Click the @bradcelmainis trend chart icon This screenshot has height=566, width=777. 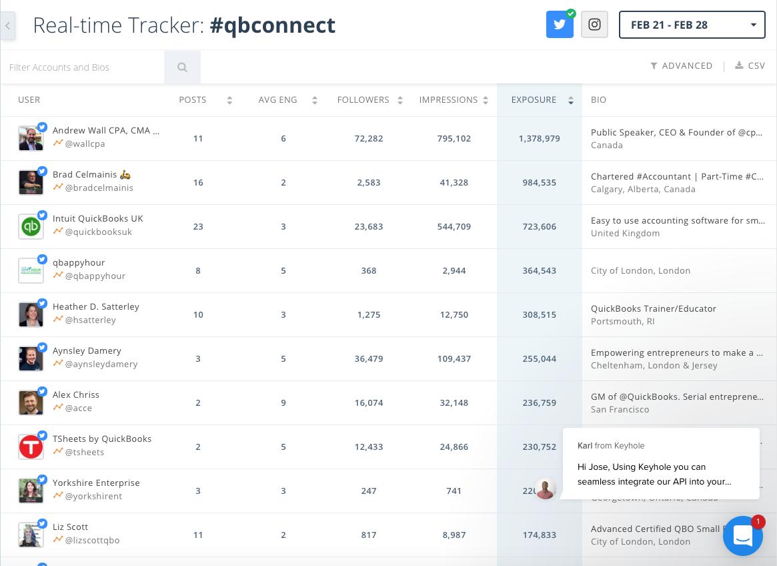(58, 187)
